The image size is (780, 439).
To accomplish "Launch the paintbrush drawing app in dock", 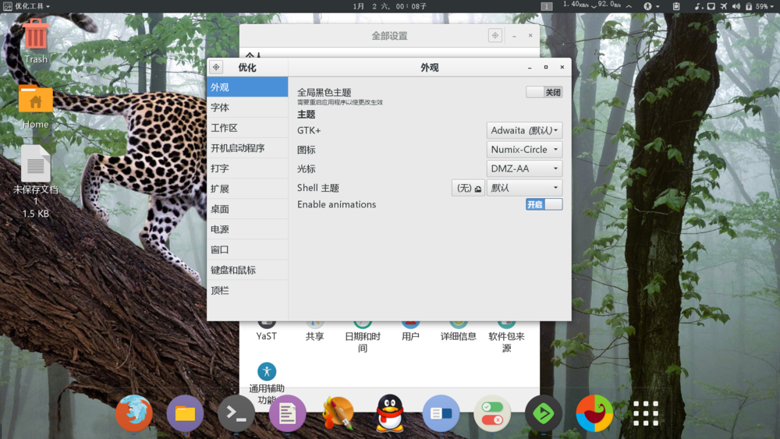I will pyautogui.click(x=339, y=413).
